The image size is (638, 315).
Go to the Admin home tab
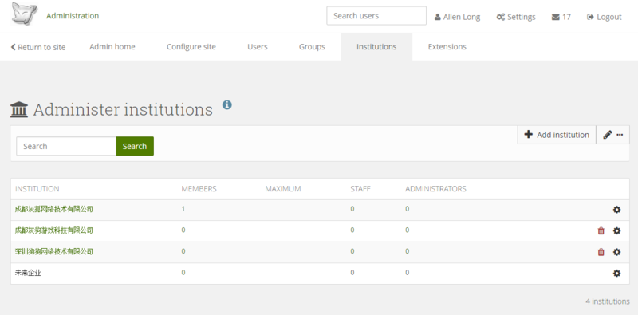click(112, 47)
